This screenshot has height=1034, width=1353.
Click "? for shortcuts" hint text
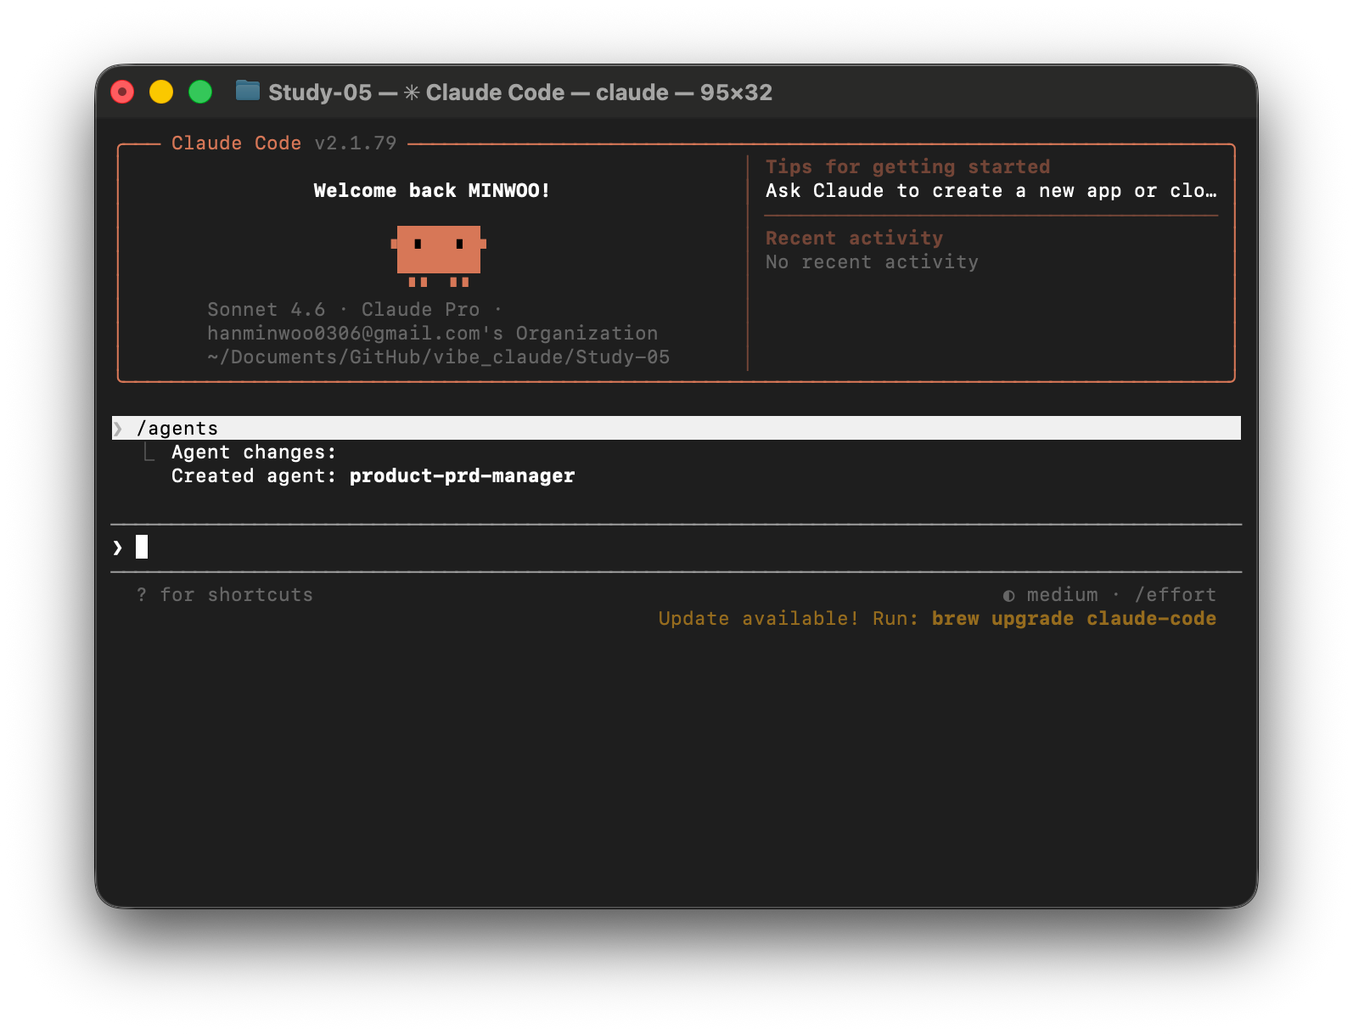pos(224,595)
